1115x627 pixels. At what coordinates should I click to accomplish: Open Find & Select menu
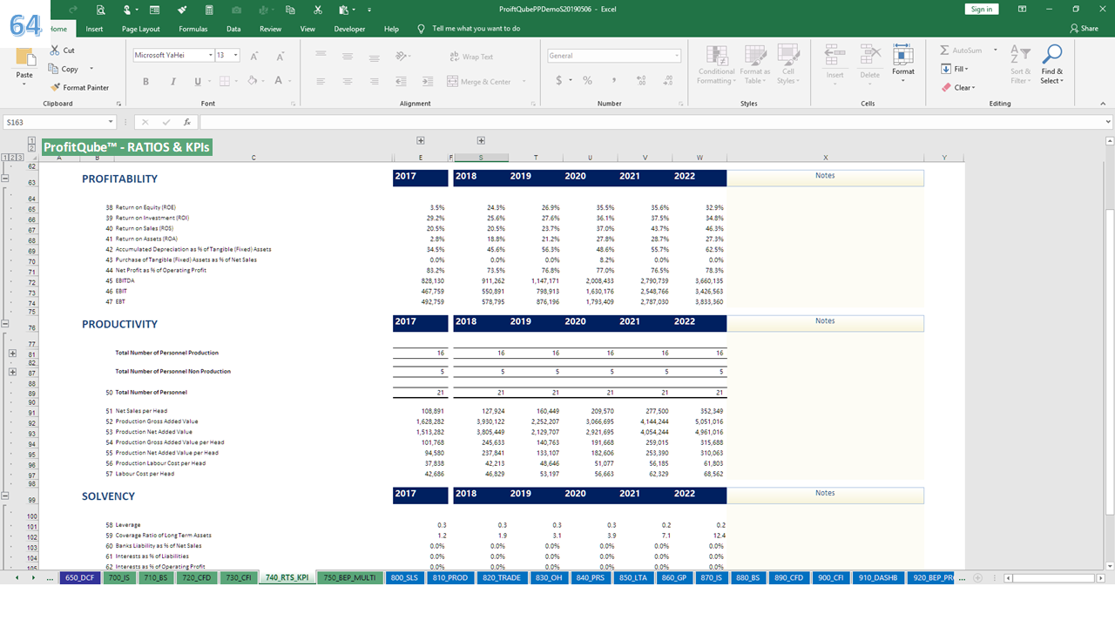click(x=1052, y=64)
